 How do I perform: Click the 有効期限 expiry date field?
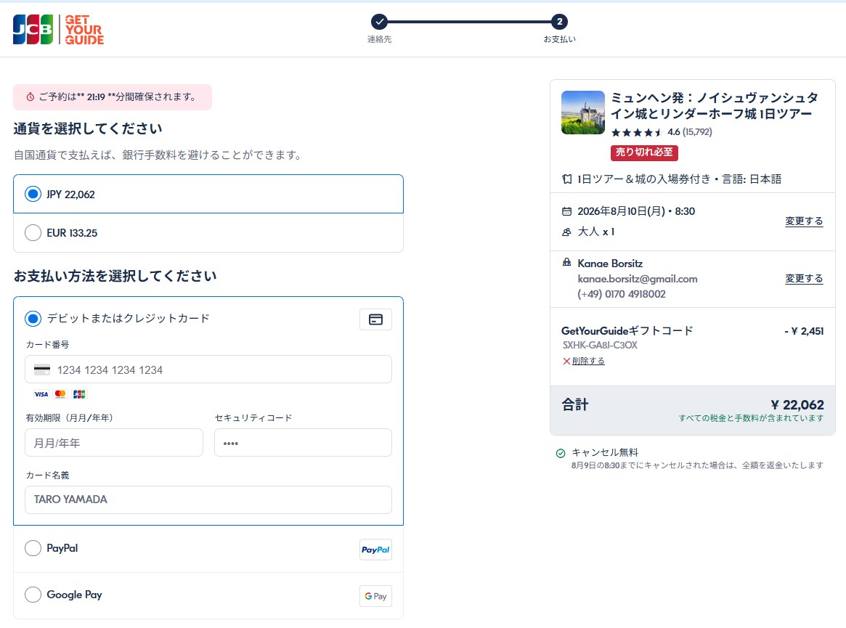click(x=114, y=443)
